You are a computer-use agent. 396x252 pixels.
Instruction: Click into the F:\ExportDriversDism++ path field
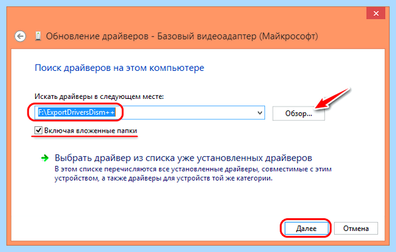[x=149, y=113]
